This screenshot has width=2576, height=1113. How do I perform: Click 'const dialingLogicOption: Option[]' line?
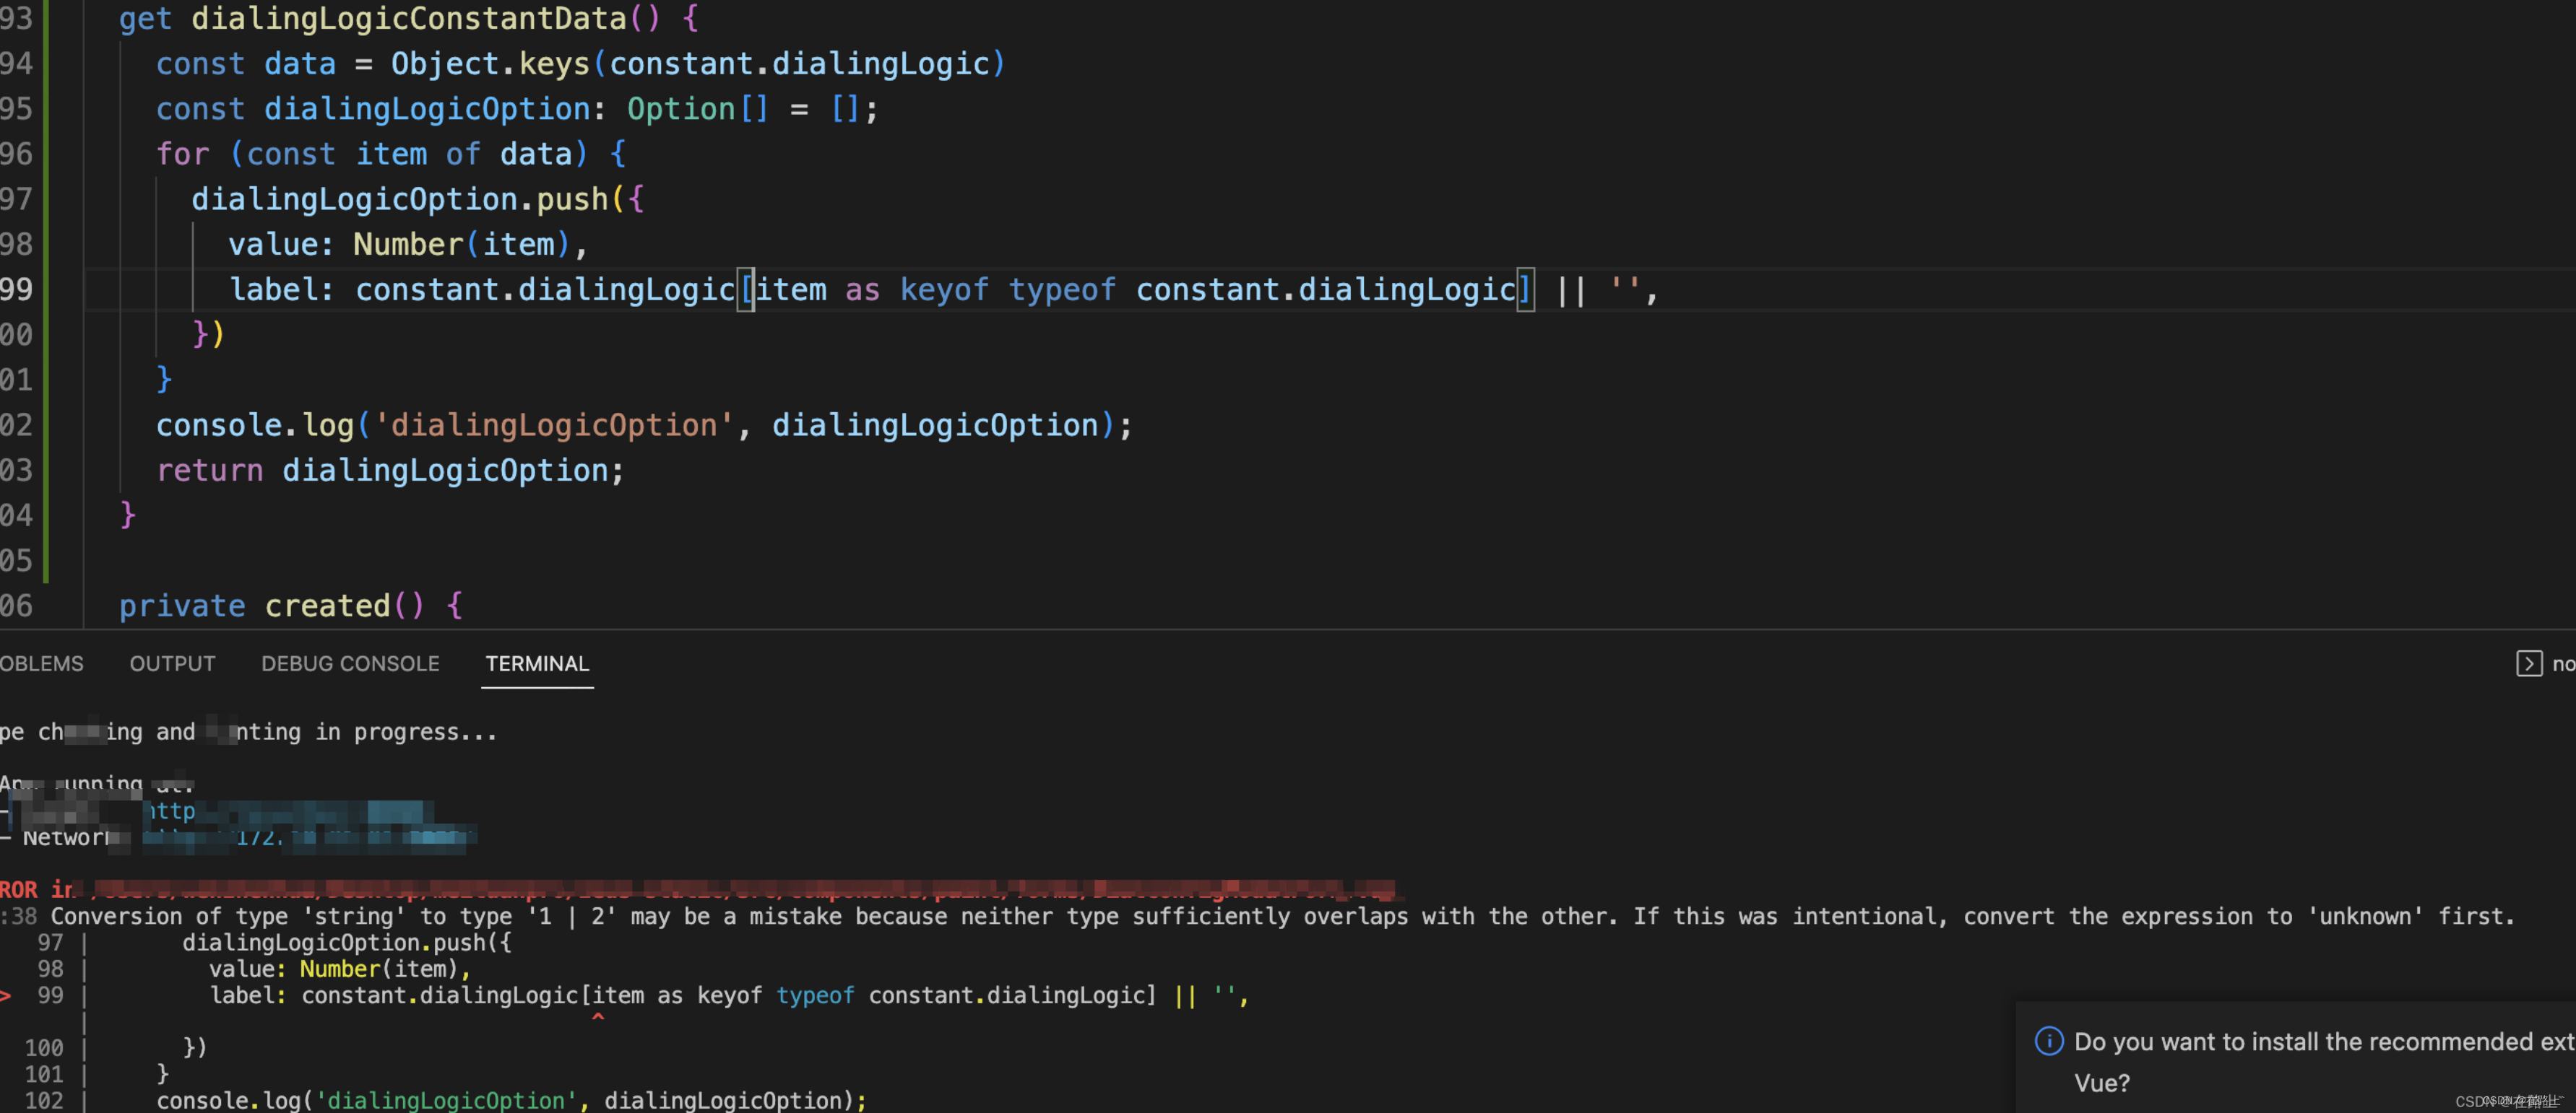click(517, 109)
